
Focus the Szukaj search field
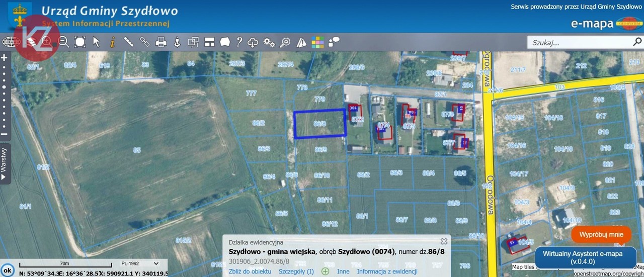pyautogui.click(x=579, y=42)
